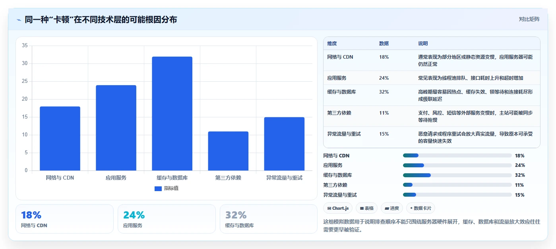Click the 数据 column header
The image size is (556, 249).
point(384,44)
